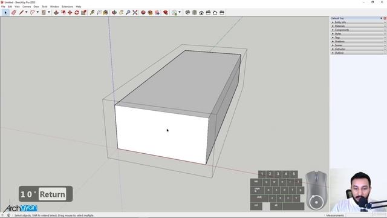387x218 pixels.
Task: Open the Help menu
Action: [x=79, y=7]
